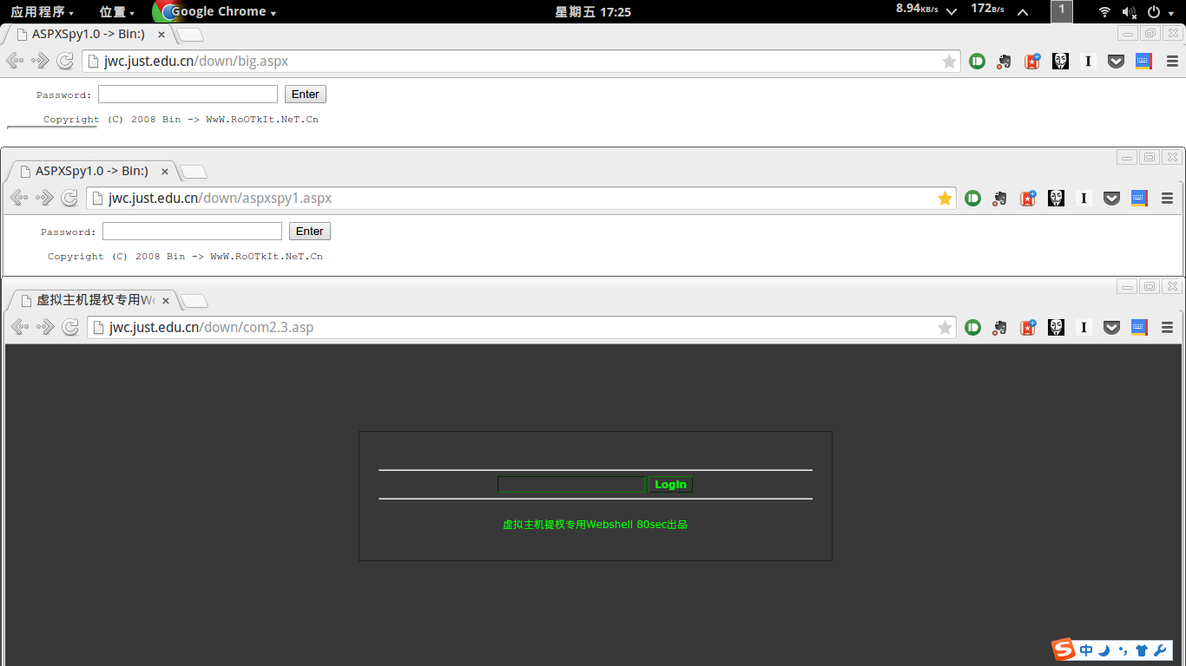Screen dimensions: 1186x666
Task: Select the ASPXSpy1.0 tab in aspxspy1.aspx window
Action: pos(92,171)
